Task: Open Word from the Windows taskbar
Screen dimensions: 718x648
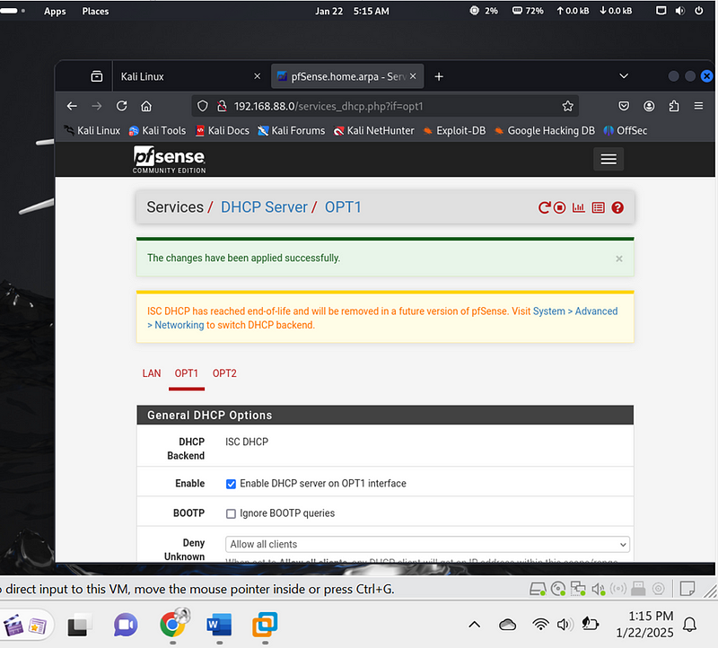Action: click(x=219, y=625)
